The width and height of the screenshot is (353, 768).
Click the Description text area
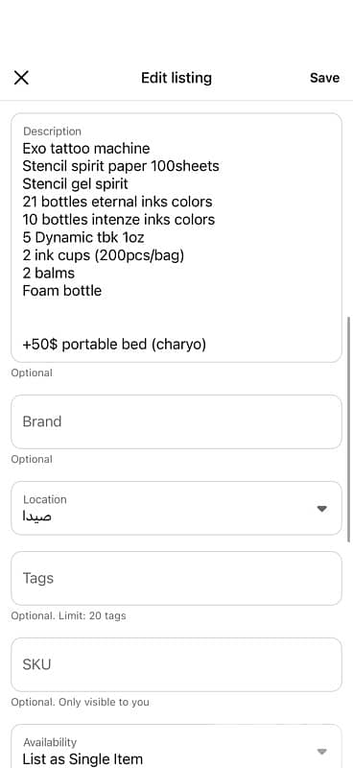pos(176,238)
